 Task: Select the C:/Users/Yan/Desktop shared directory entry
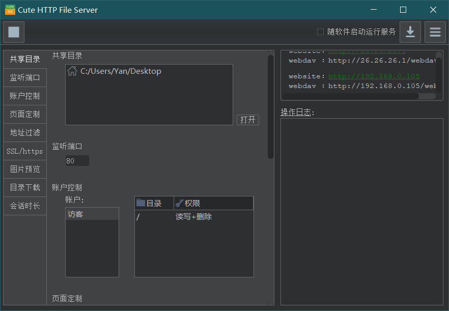[149, 71]
